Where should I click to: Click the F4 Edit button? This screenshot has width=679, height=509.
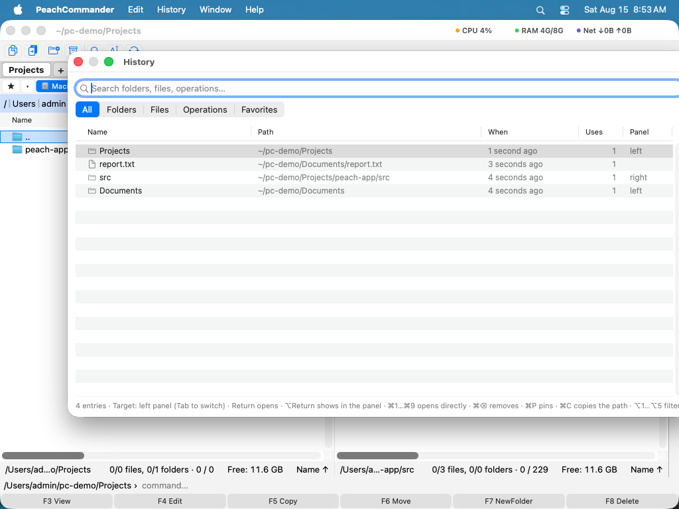click(170, 501)
